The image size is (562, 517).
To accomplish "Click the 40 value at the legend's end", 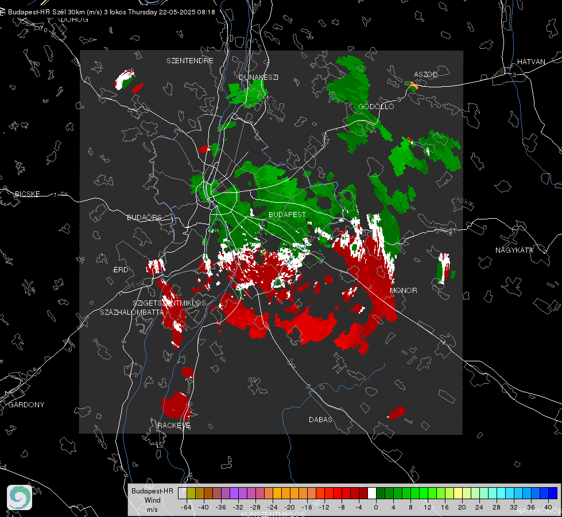I will 548,507.
